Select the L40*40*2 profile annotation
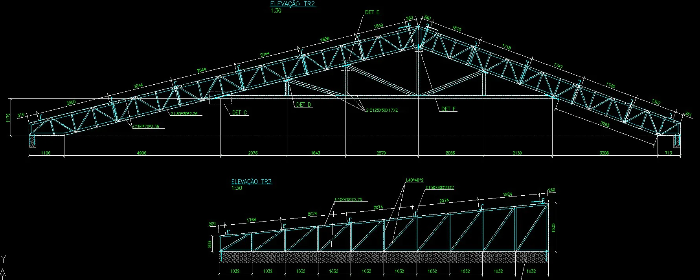 point(414,180)
